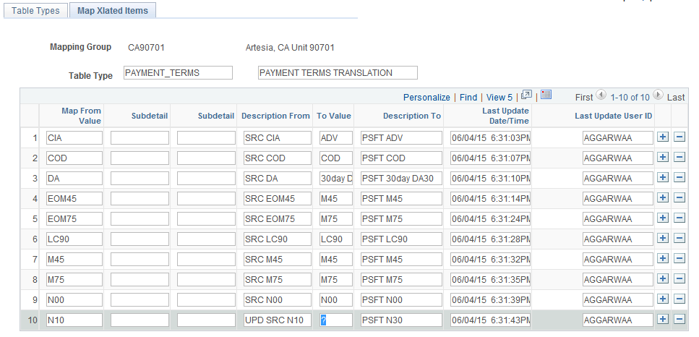
Task: Click the Map From Value field containing EOM45
Action: pyautogui.click(x=74, y=198)
